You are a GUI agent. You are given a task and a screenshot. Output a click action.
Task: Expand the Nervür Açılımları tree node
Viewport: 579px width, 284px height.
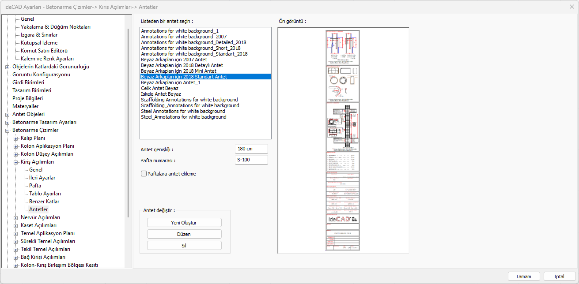[x=16, y=217]
